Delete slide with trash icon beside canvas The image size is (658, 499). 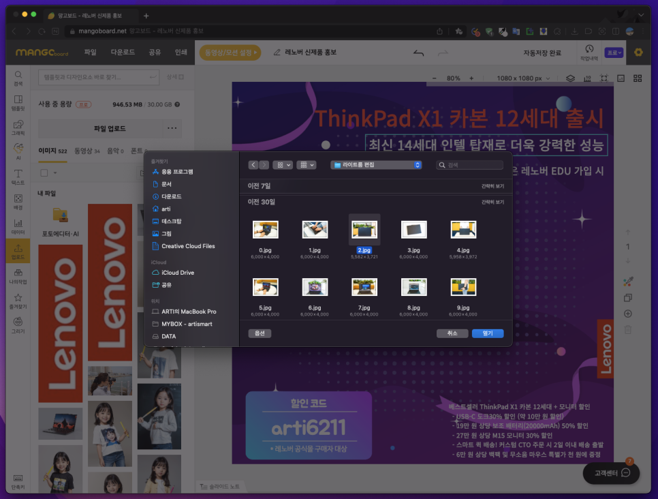628,330
